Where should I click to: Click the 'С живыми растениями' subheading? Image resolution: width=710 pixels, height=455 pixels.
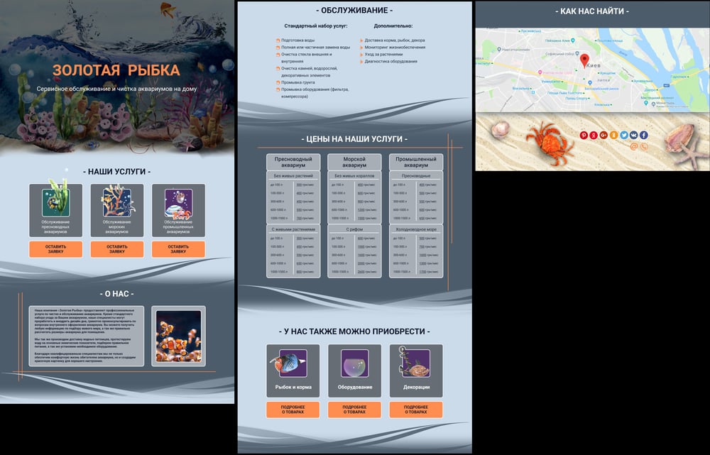(293, 229)
